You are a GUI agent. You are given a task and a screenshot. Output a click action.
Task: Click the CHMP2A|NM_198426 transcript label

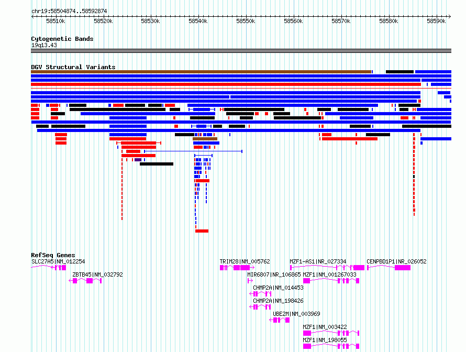278,301
